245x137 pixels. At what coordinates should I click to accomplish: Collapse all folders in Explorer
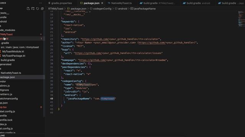[42, 8]
